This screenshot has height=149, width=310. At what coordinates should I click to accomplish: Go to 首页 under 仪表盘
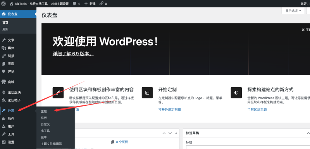5,23
